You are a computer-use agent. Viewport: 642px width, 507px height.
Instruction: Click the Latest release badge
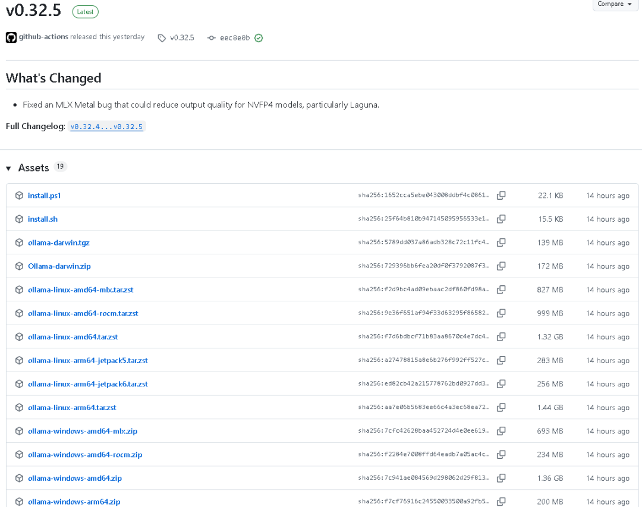click(85, 12)
